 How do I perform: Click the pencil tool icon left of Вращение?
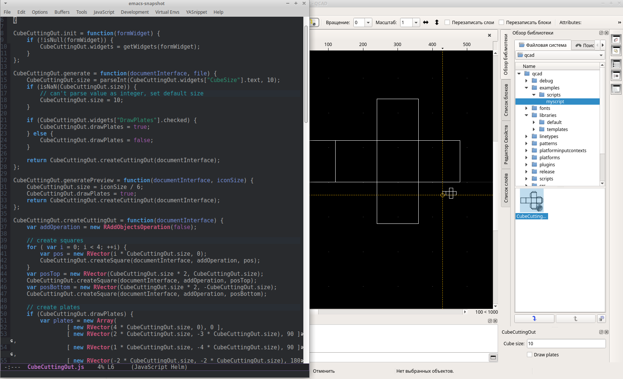point(313,22)
